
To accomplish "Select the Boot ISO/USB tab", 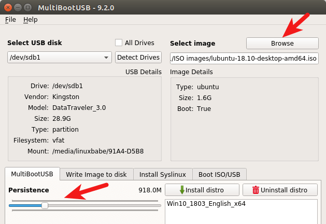I will click(x=220, y=174).
